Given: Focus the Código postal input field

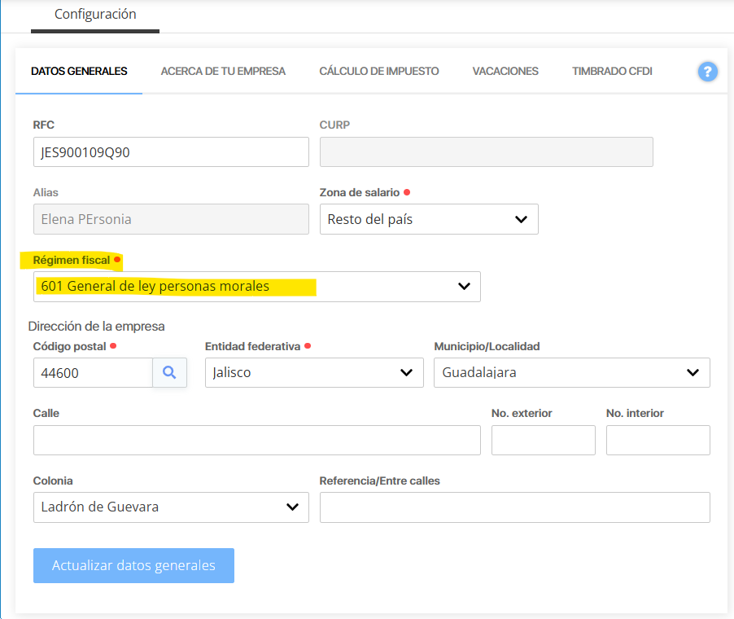Looking at the screenshot, I should 93,372.
